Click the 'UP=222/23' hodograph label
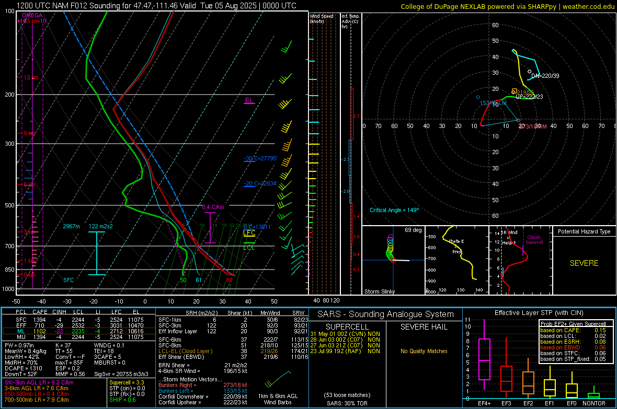The height and width of the screenshot is (409, 617). pyautogui.click(x=529, y=96)
